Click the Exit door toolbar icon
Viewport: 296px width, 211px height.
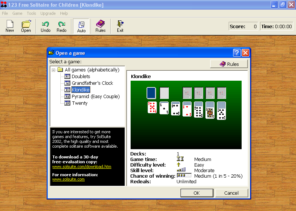pos(120,26)
